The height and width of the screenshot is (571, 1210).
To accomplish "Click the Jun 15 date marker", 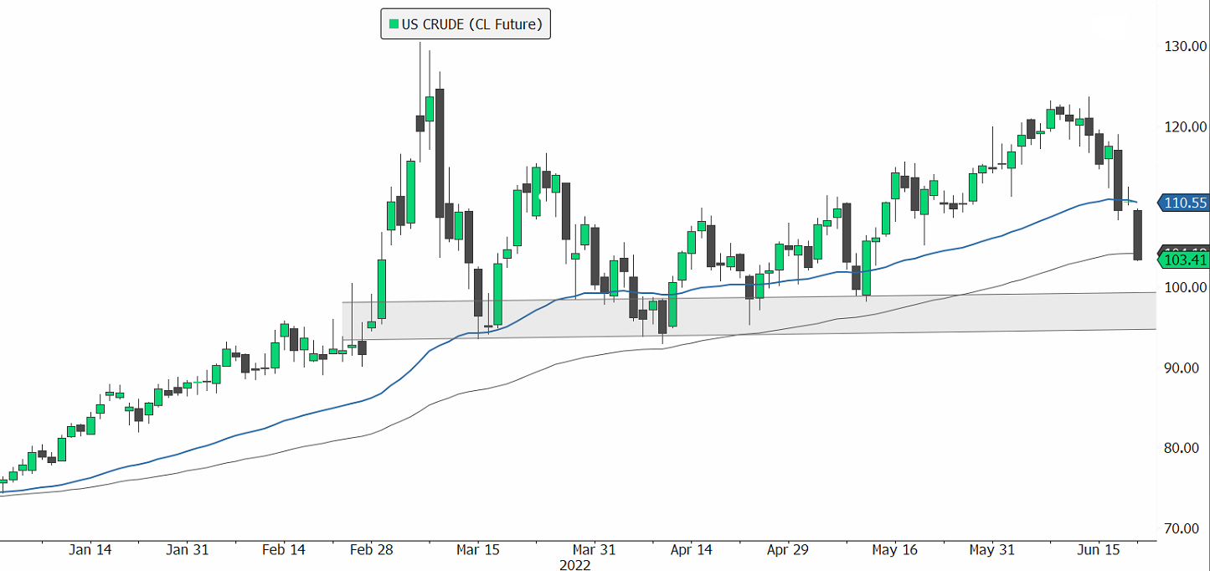I will [1099, 550].
